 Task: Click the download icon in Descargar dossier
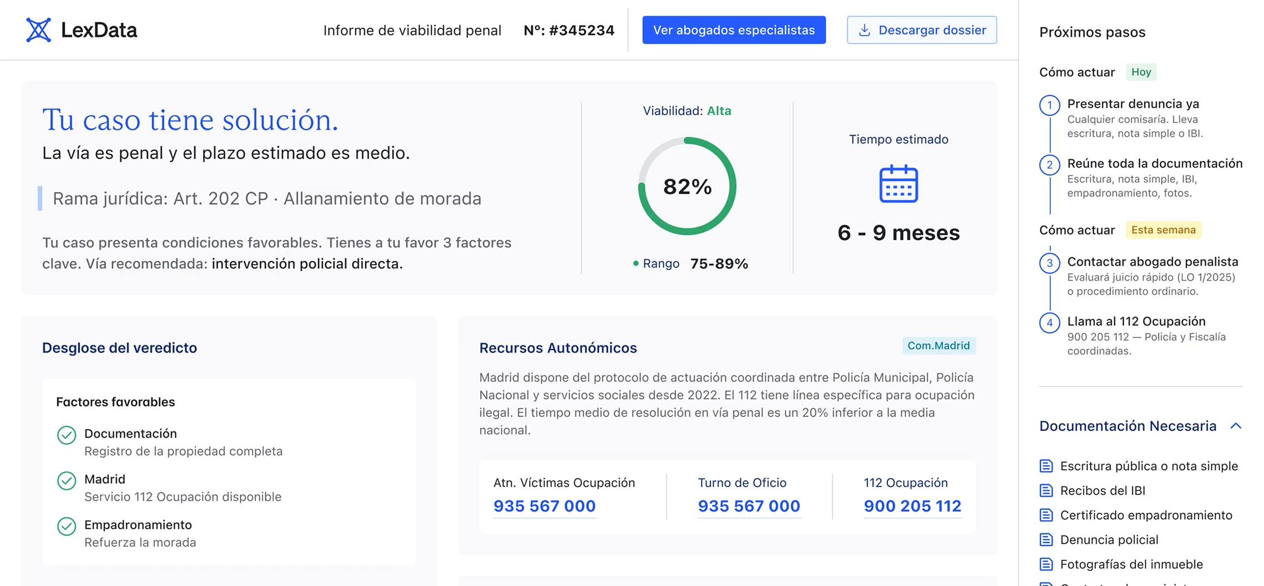(864, 30)
